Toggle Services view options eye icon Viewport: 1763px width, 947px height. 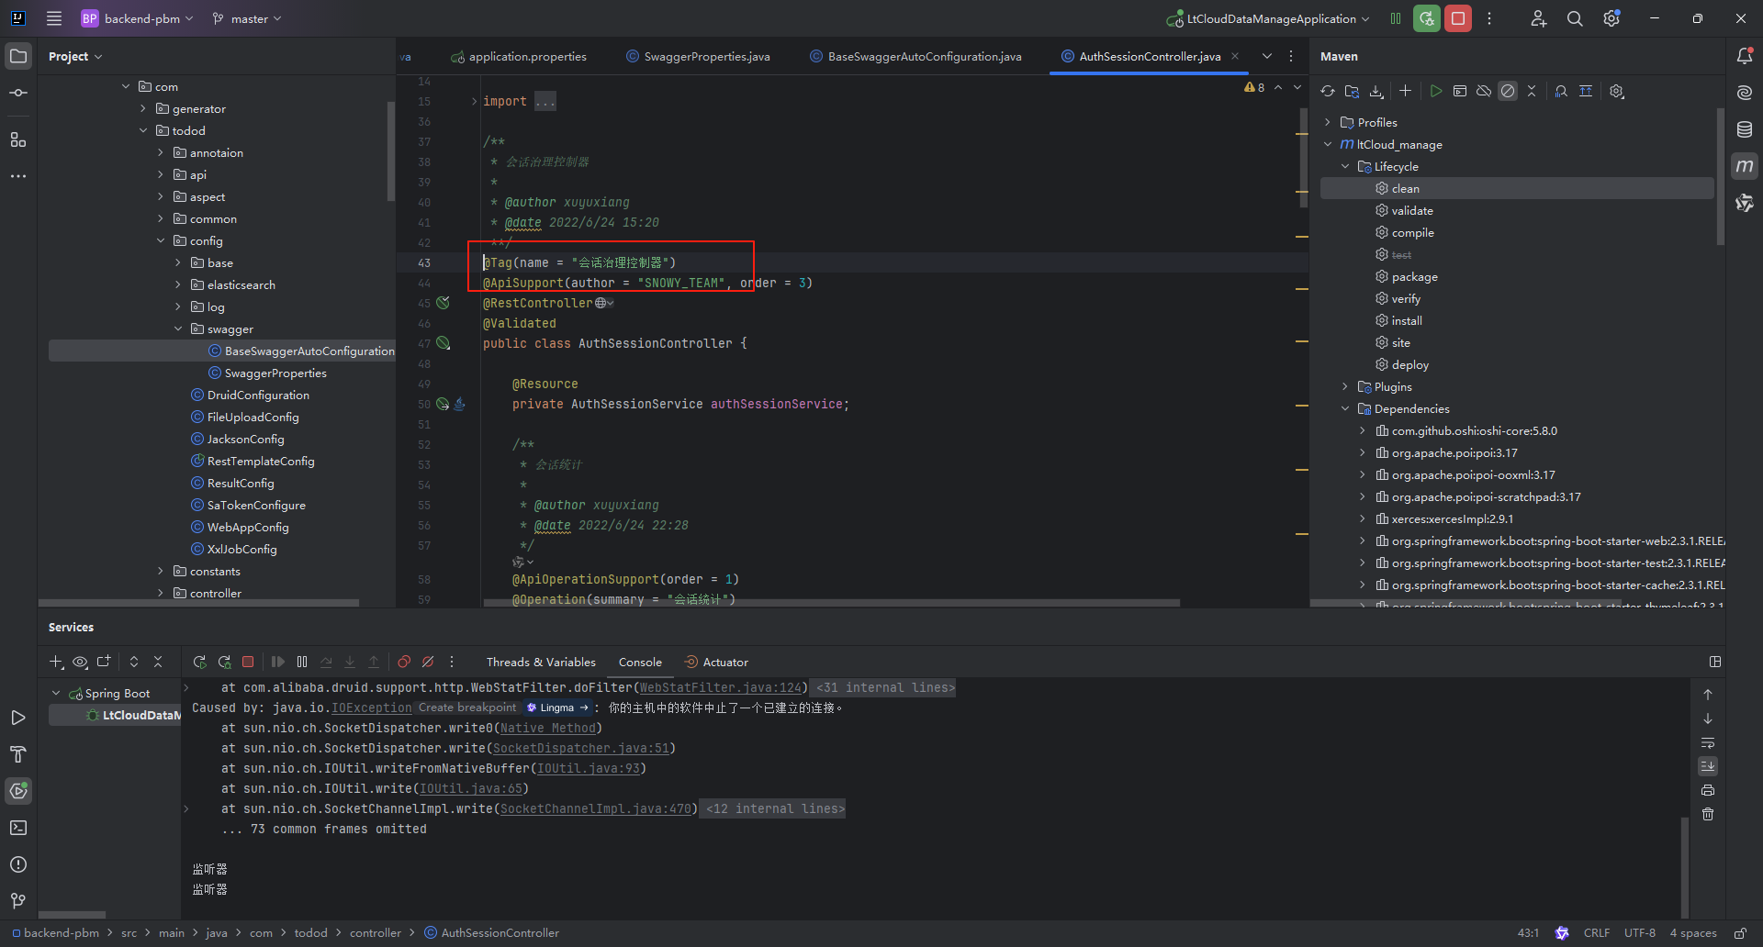point(80,662)
